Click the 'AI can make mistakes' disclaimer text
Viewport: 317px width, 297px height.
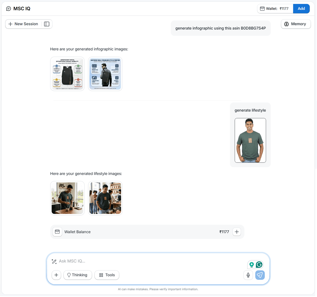[x=158, y=289]
